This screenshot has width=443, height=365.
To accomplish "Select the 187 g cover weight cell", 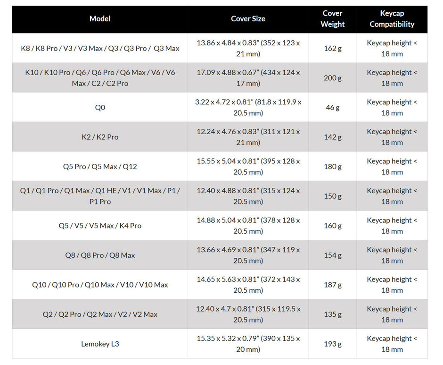I will click(333, 285).
